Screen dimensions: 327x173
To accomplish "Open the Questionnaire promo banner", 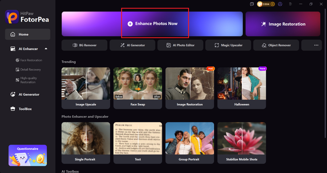I will point(28,155).
